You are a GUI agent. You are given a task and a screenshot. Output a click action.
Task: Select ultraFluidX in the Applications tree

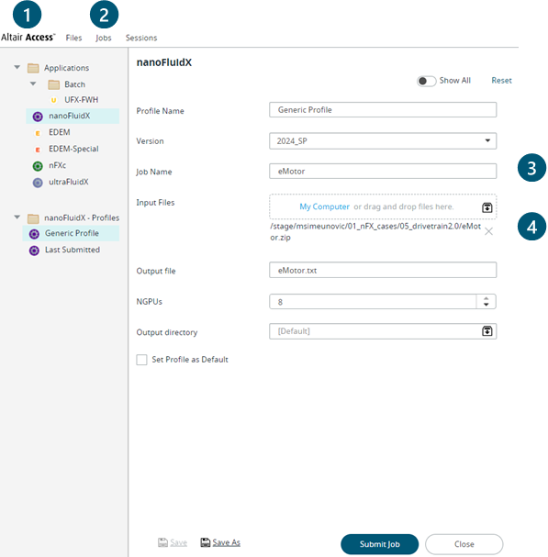(69, 183)
